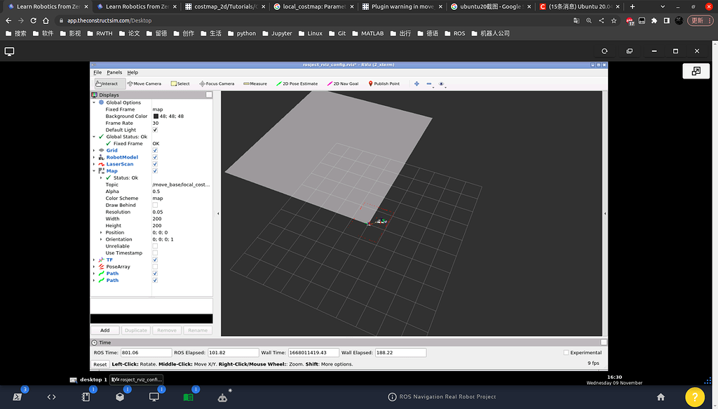Disable the LaserScan display checkbox
The image size is (718, 409).
155,164
